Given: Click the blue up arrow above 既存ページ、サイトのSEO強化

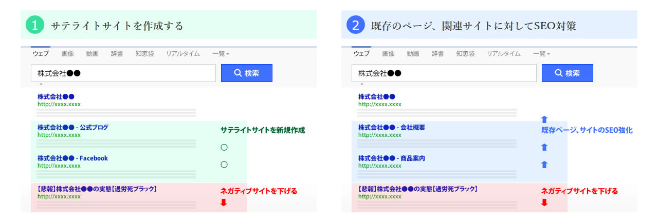Looking at the screenshot, I should 544,119.
